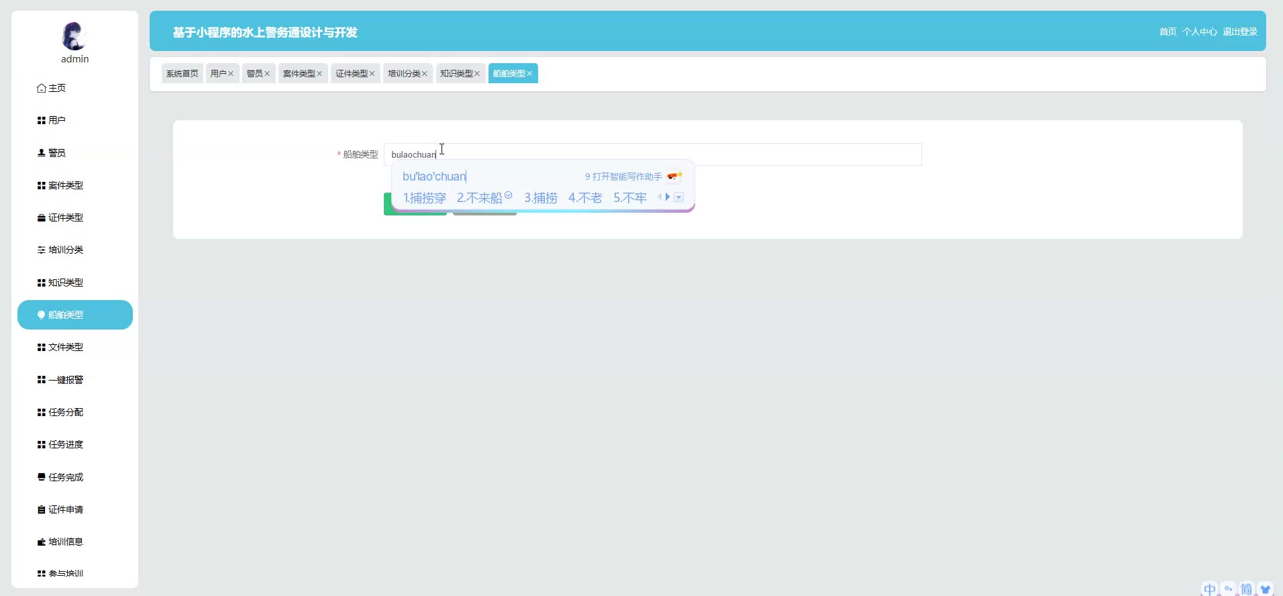Choose IME candidate 1 捕捞穿
This screenshot has width=1283, height=596.
point(425,198)
